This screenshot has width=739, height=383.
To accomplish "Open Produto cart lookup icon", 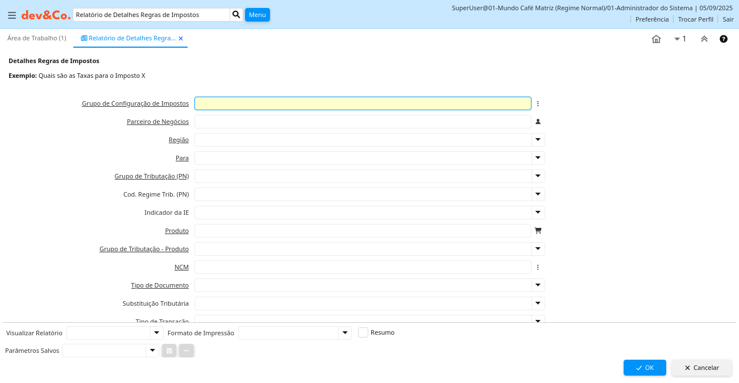I will click(x=538, y=231).
